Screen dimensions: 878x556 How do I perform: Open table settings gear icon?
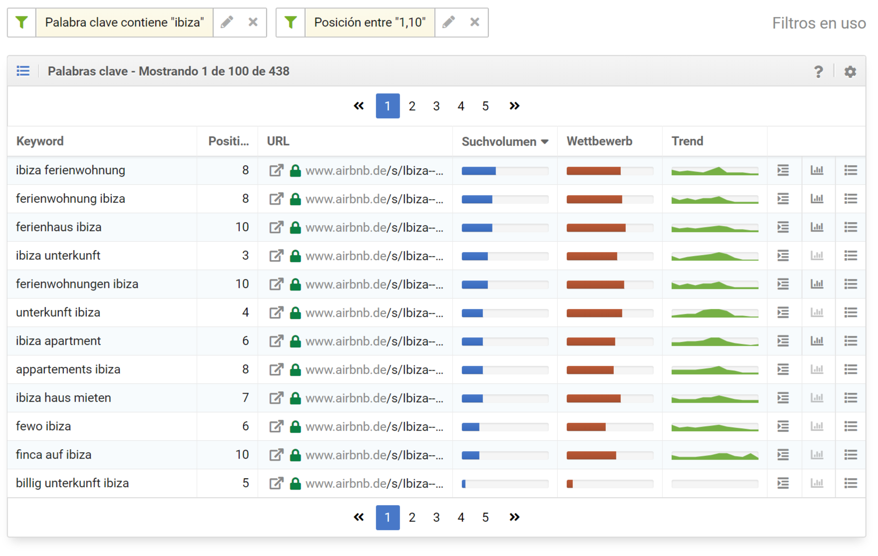pos(850,71)
